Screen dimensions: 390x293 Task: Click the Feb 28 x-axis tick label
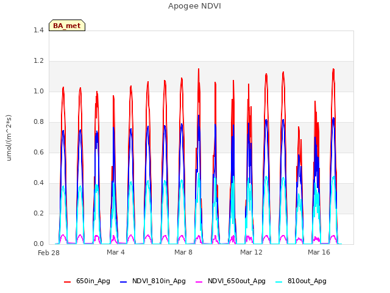[x=49, y=253]
